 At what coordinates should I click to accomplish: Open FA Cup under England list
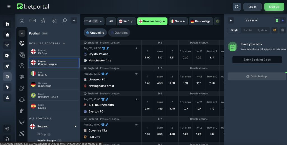point(44,134)
